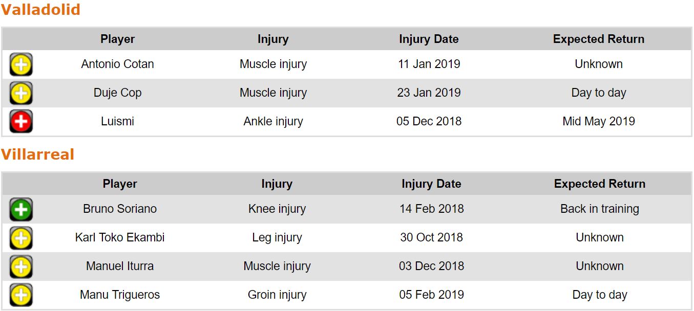The width and height of the screenshot is (694, 311).
Task: Click the yellow icon next to Manuel Iturra
Action: (x=21, y=266)
